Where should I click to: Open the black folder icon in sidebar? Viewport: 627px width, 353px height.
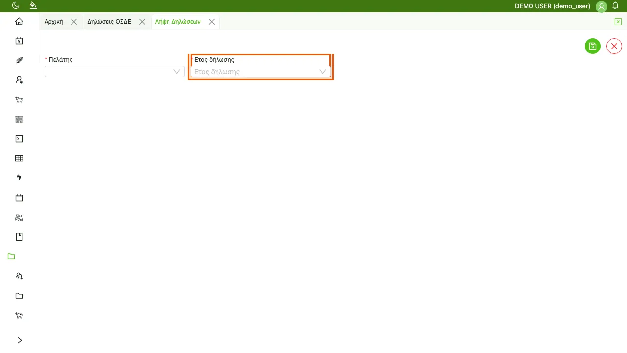coord(19,296)
